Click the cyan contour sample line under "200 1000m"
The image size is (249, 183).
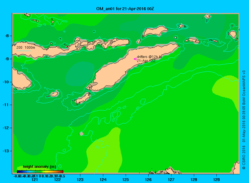click(23, 51)
